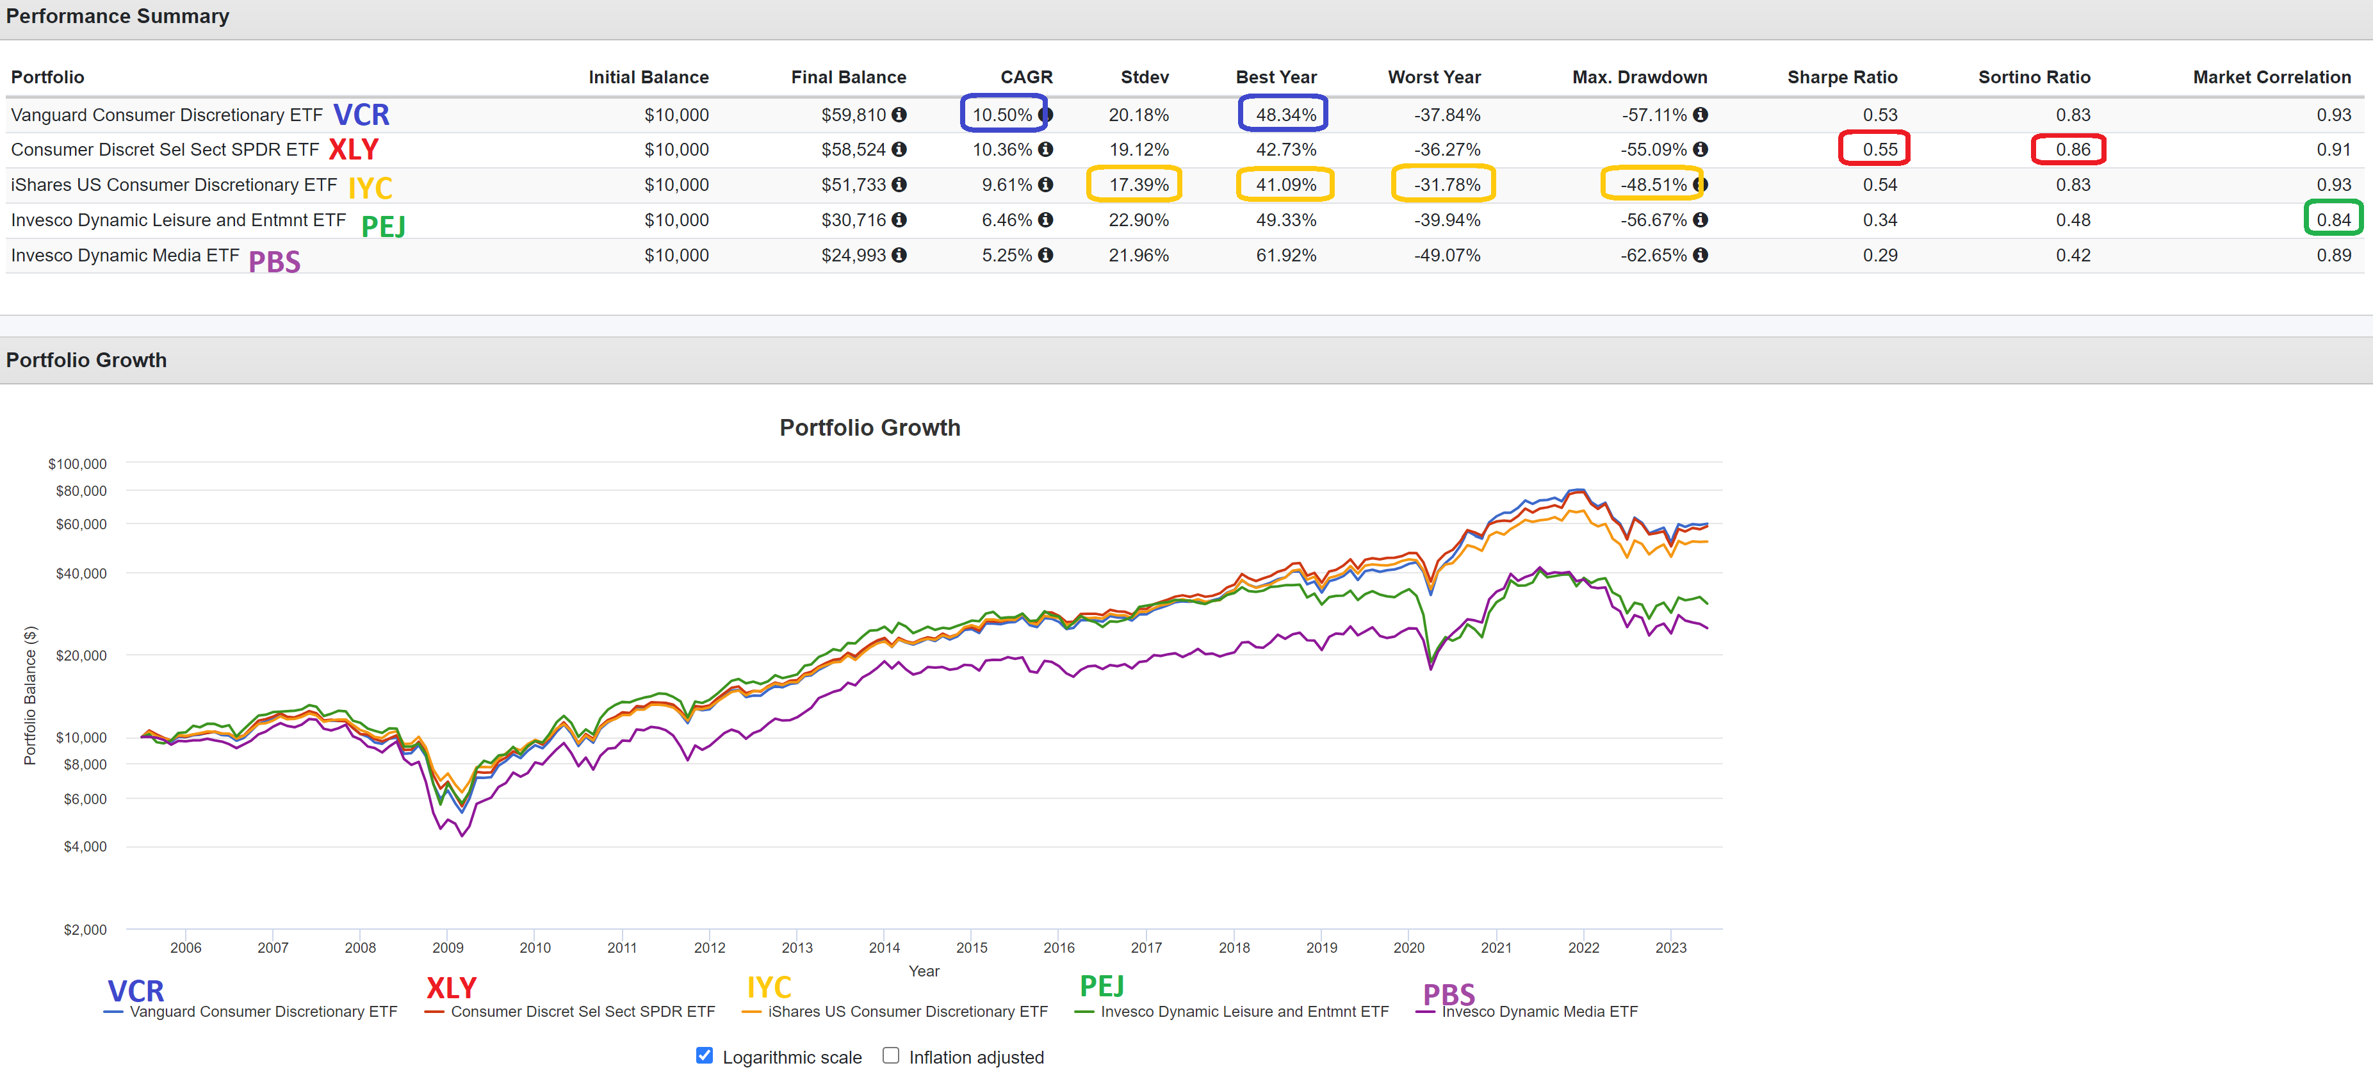Toggle Invesco Dynamic Leisure and Entmnt legend entry
This screenshot has height=1070, width=2373.
point(1232,1012)
